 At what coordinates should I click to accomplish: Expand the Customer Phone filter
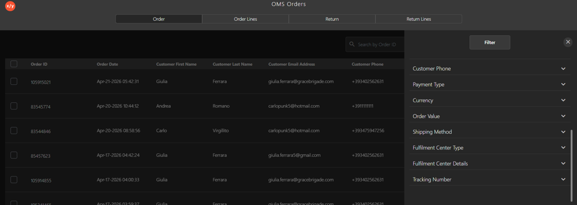click(490, 69)
